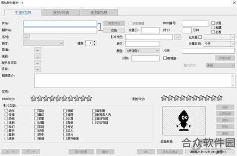Go to 下一个 movie
237x156 pixels.
(x=31, y=152)
